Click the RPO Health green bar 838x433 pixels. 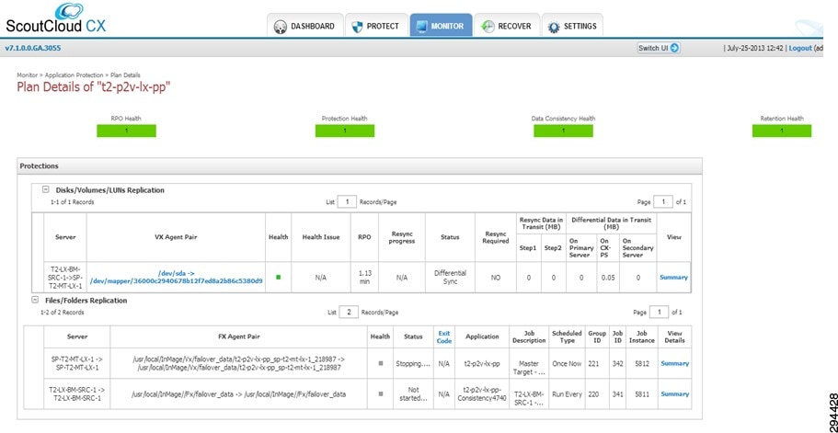coord(126,131)
